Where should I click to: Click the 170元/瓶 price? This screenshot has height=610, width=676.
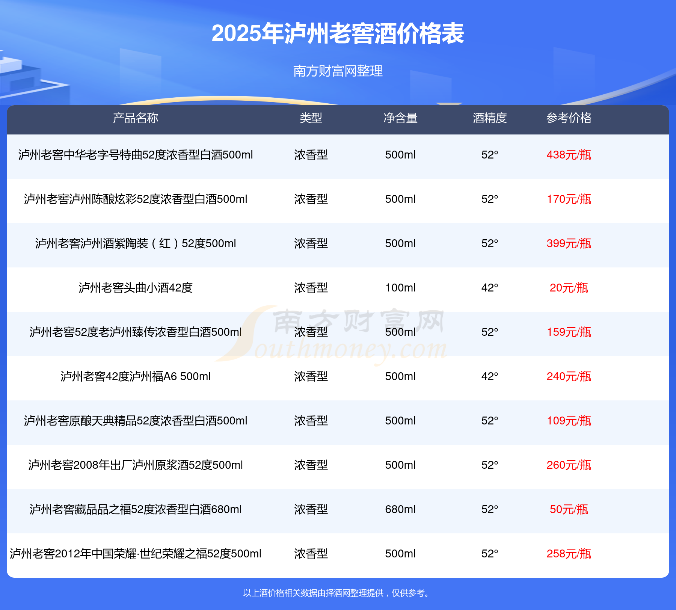coord(569,199)
